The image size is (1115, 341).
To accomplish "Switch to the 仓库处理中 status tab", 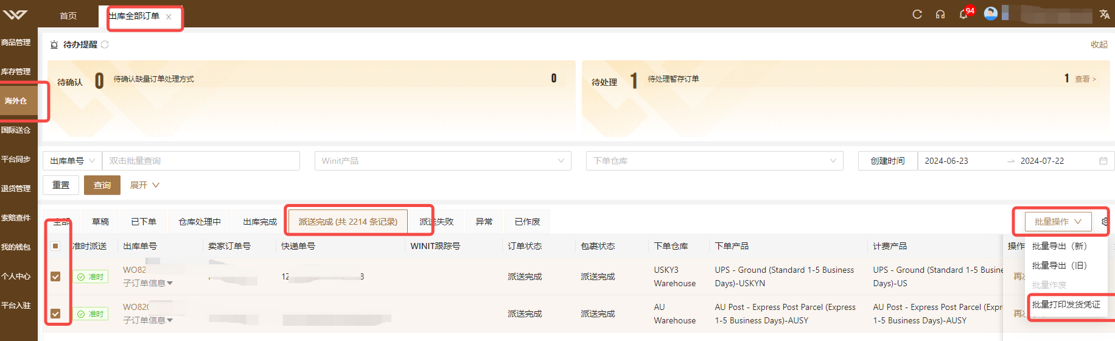I will point(200,222).
